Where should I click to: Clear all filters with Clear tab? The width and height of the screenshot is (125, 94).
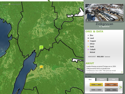(113, 79)
